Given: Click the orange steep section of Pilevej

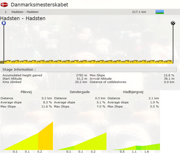Looking at the screenshot, I should [46, 139].
